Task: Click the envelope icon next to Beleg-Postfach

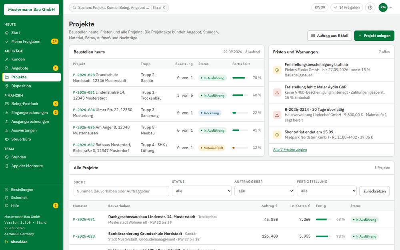Action: [x=7, y=104]
